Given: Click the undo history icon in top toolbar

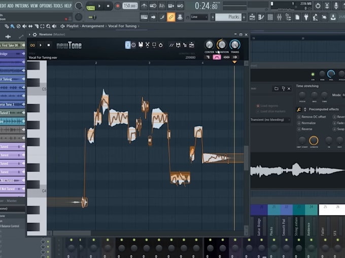Looking at the screenshot, I should tap(318, 6).
